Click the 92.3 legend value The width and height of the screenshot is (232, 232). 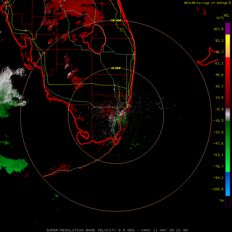(x=219, y=40)
